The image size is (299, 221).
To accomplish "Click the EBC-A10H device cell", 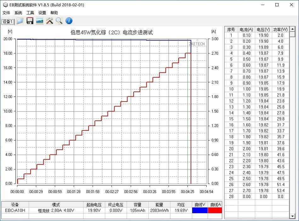I will click(15, 210).
